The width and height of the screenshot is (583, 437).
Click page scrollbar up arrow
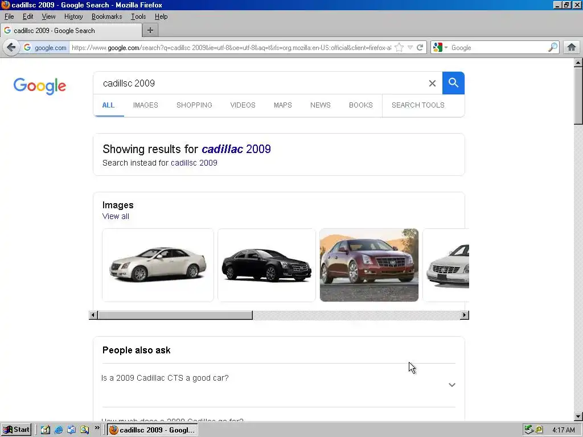578,63
